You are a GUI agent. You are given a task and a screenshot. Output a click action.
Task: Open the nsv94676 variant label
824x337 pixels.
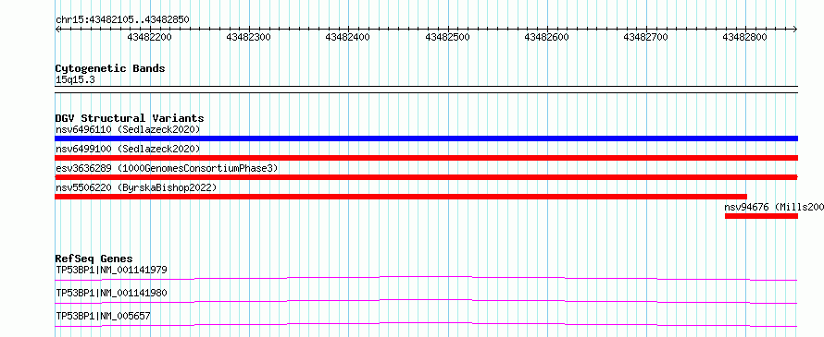click(x=774, y=207)
